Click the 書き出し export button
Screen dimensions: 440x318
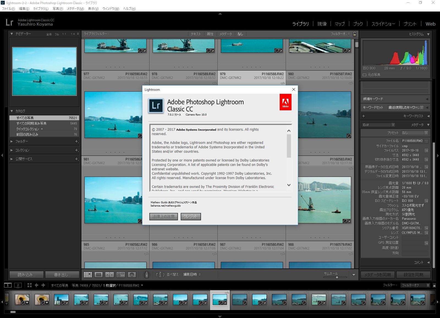(x=62, y=275)
